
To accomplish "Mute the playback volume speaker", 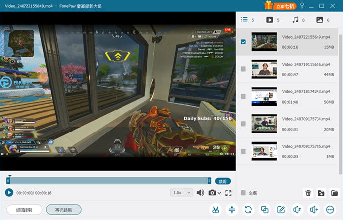I will point(200,193).
